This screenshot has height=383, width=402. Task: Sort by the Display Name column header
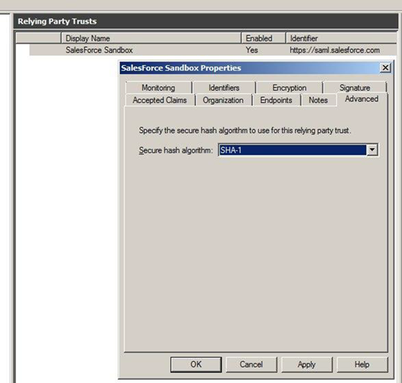151,39
